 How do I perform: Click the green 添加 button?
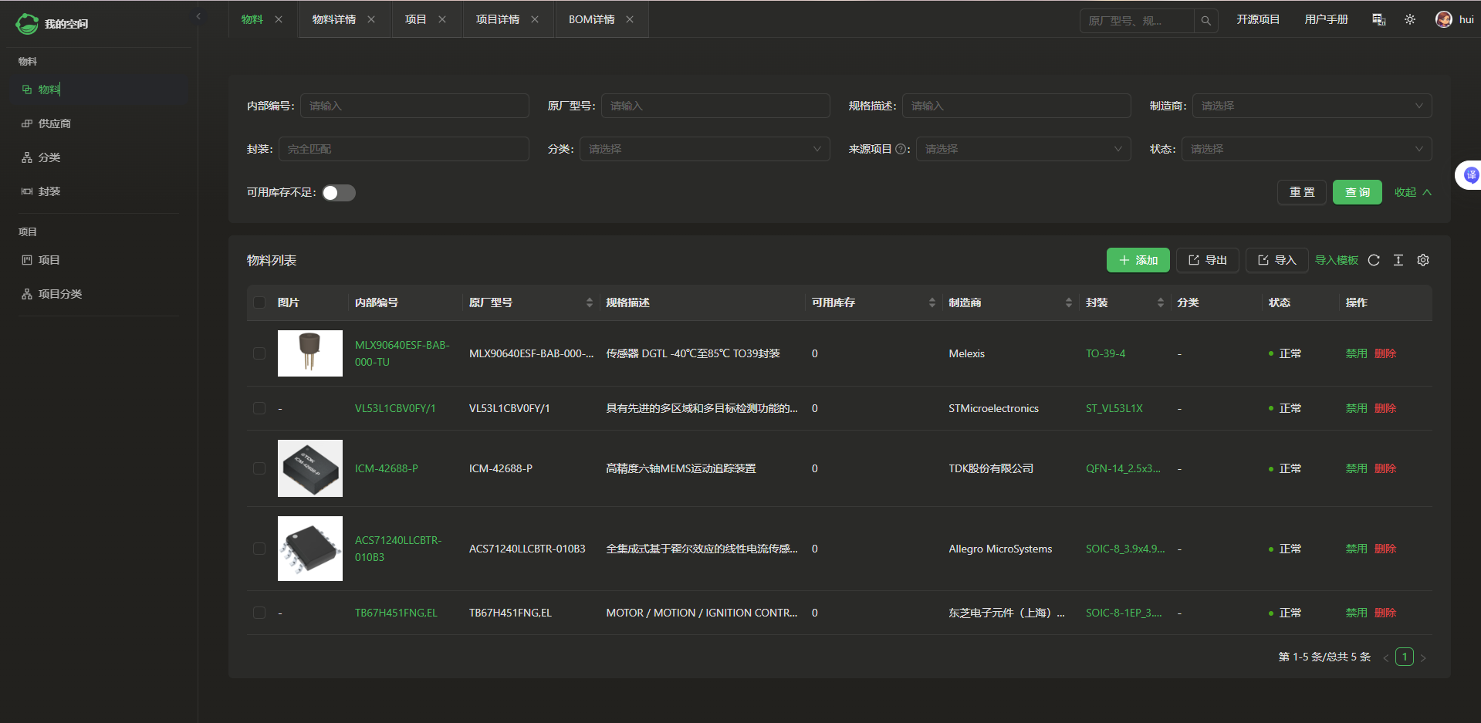pyautogui.click(x=1138, y=261)
